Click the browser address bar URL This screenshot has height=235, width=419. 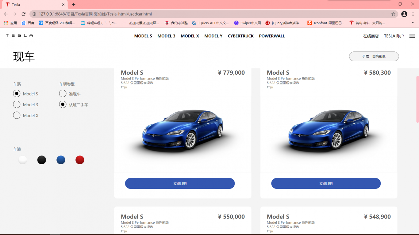click(x=95, y=14)
